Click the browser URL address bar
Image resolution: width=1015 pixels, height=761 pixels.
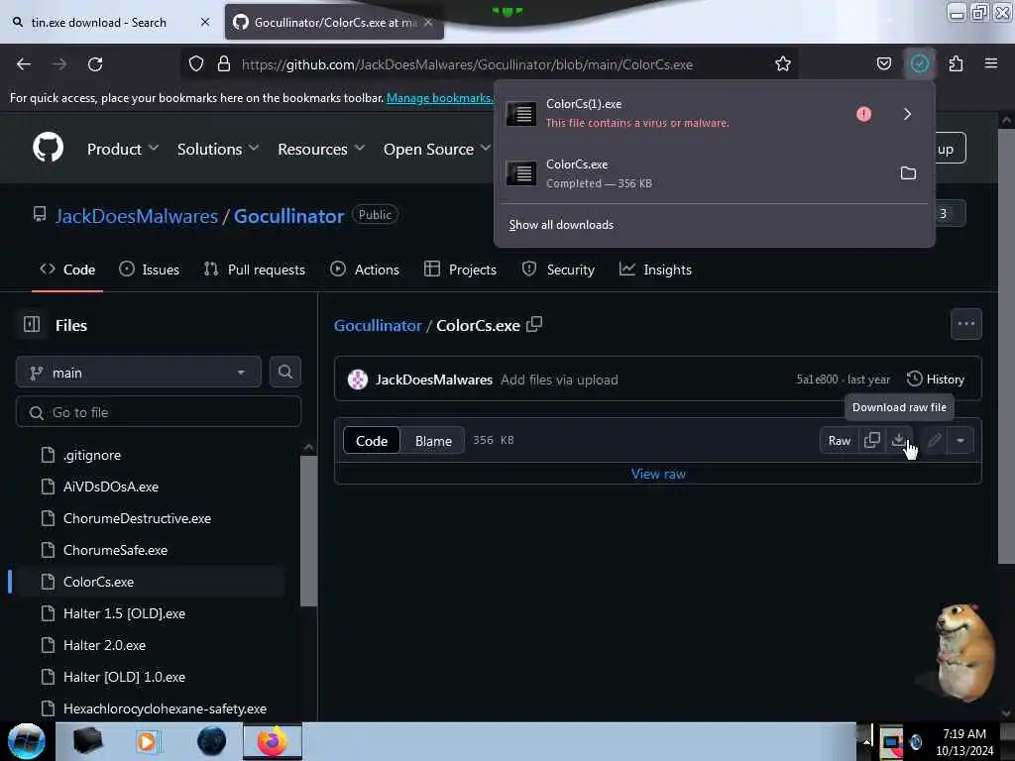pos(466,64)
